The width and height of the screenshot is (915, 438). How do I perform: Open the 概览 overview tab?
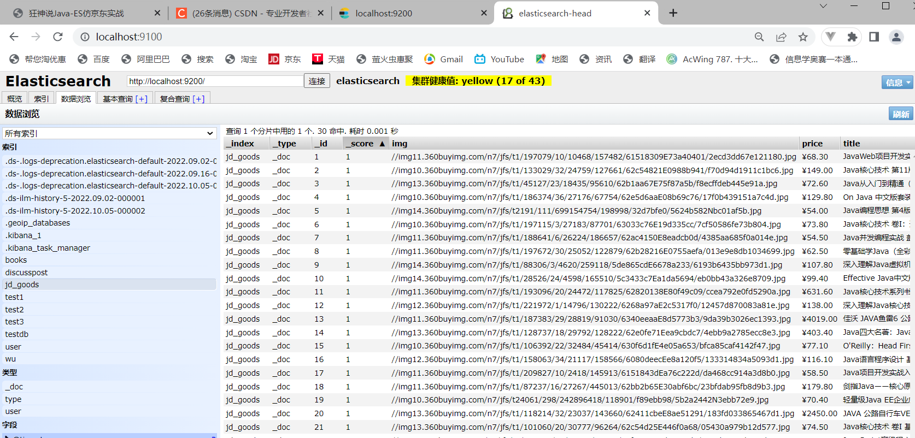(15, 98)
